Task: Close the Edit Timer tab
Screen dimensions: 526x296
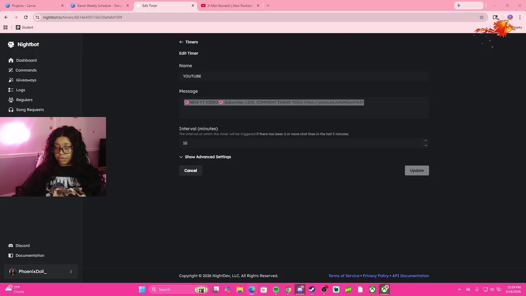Action: 193,6
